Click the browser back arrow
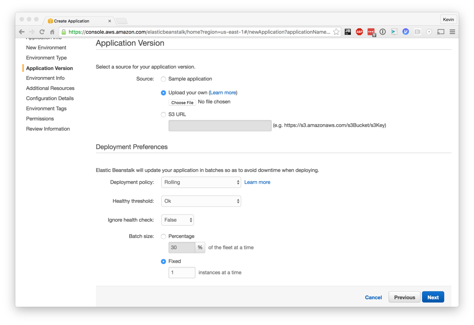Image resolution: width=474 pixels, height=325 pixels. 22,32
